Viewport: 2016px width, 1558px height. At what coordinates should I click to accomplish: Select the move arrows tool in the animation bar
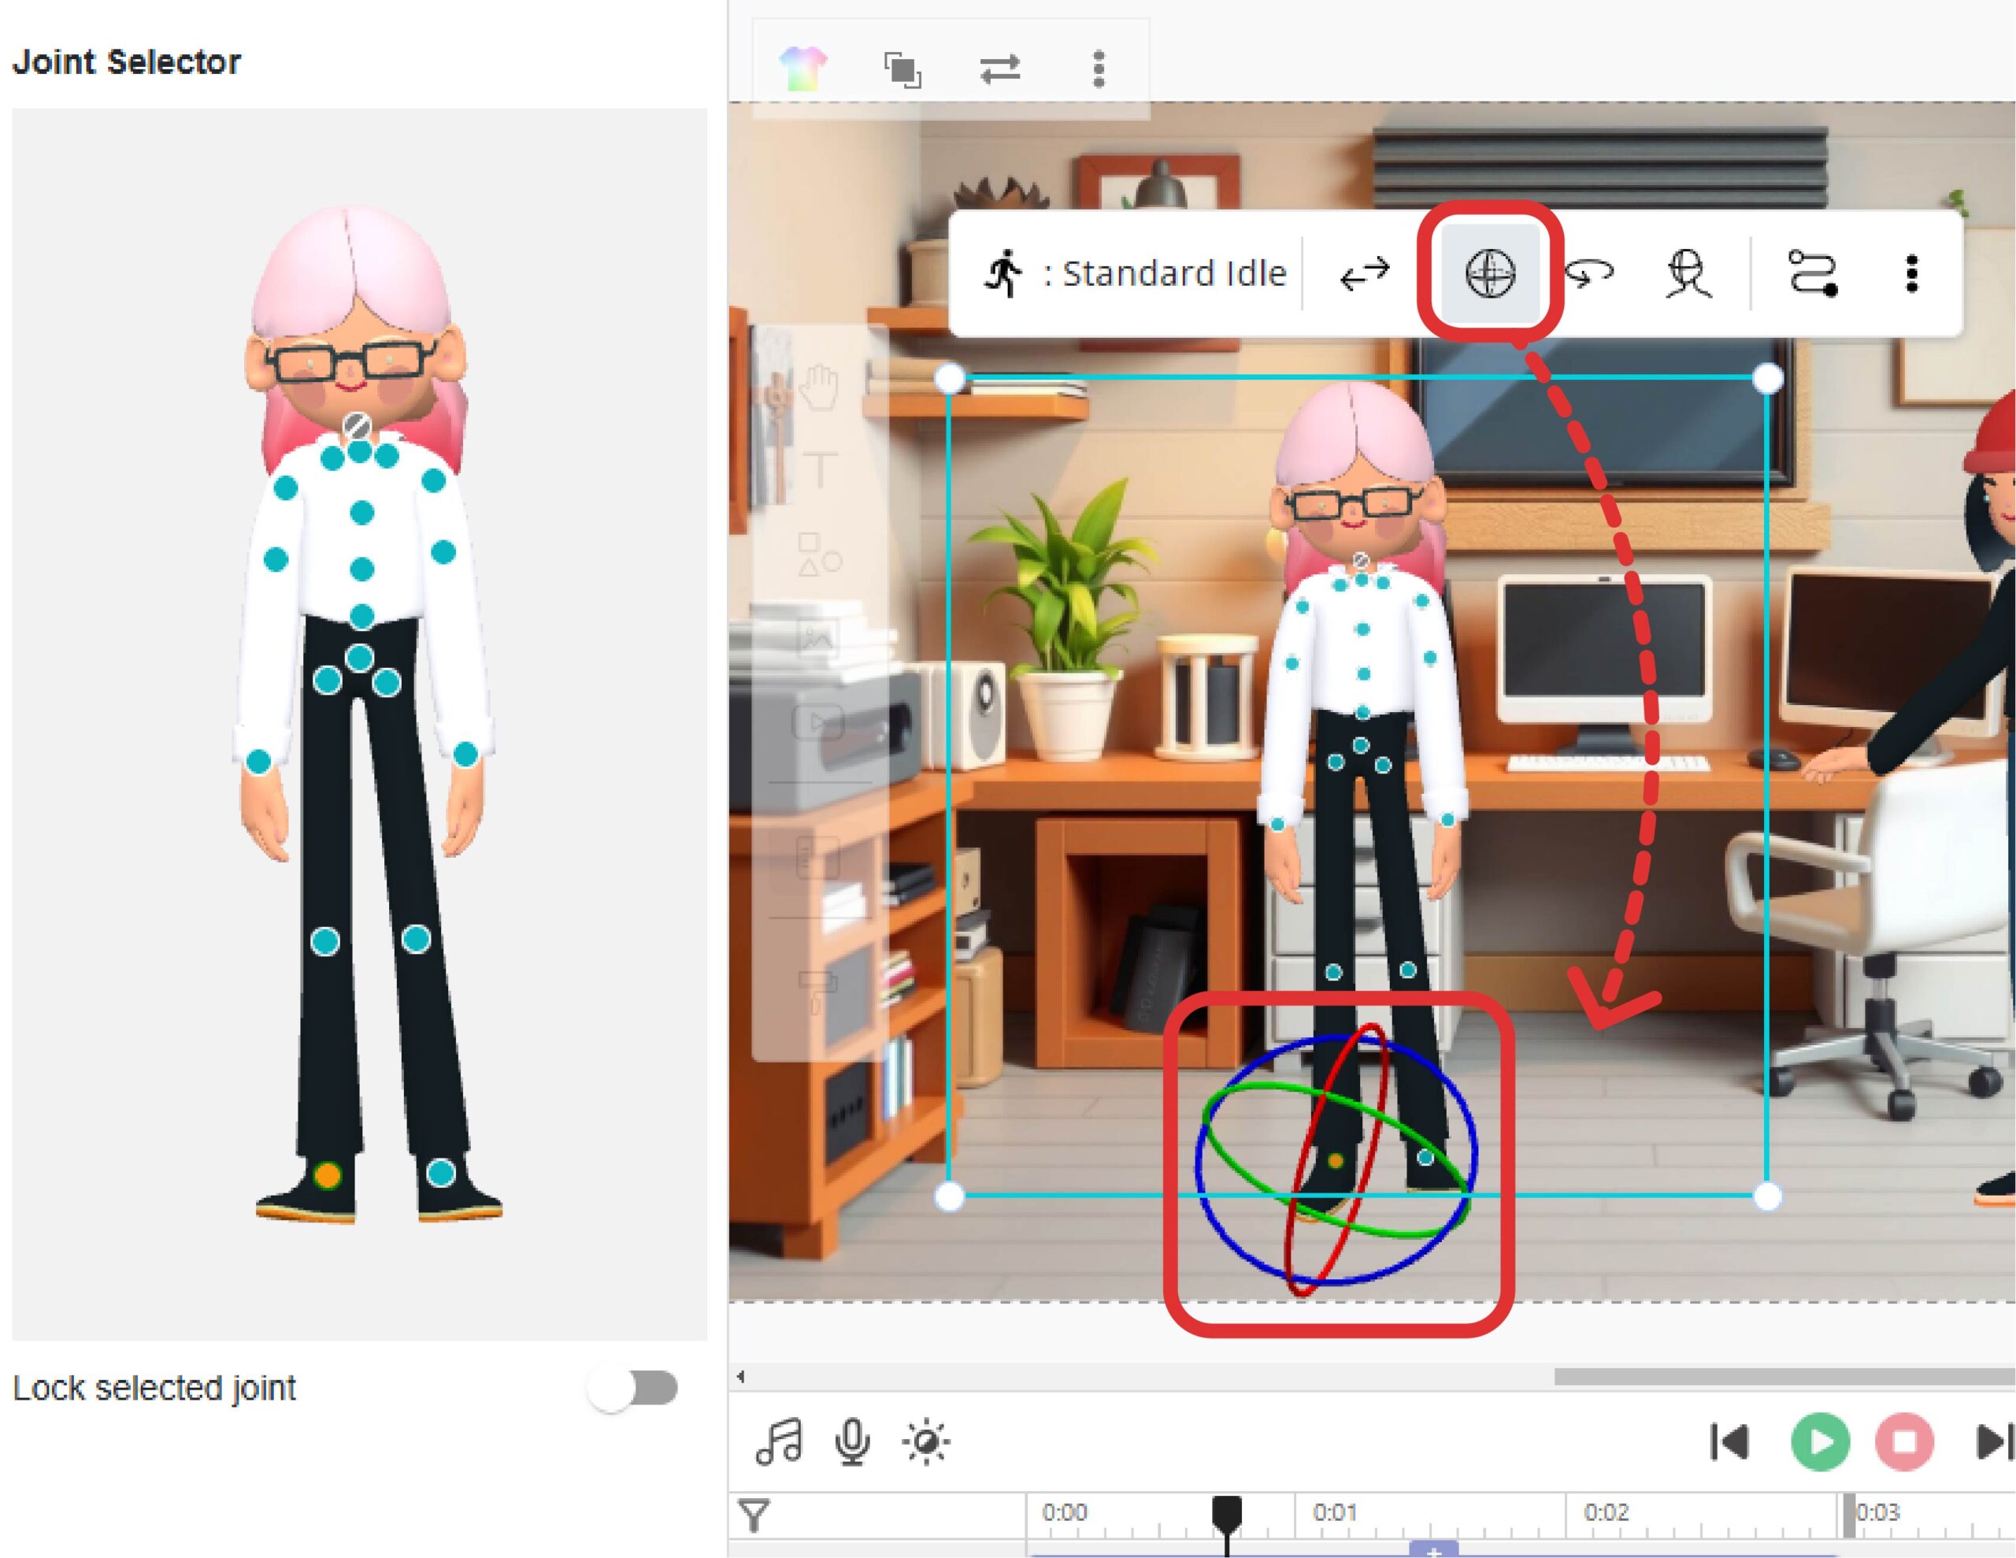[1366, 273]
